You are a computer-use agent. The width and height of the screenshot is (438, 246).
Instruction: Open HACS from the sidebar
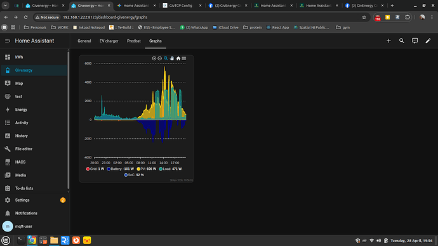tap(34, 162)
